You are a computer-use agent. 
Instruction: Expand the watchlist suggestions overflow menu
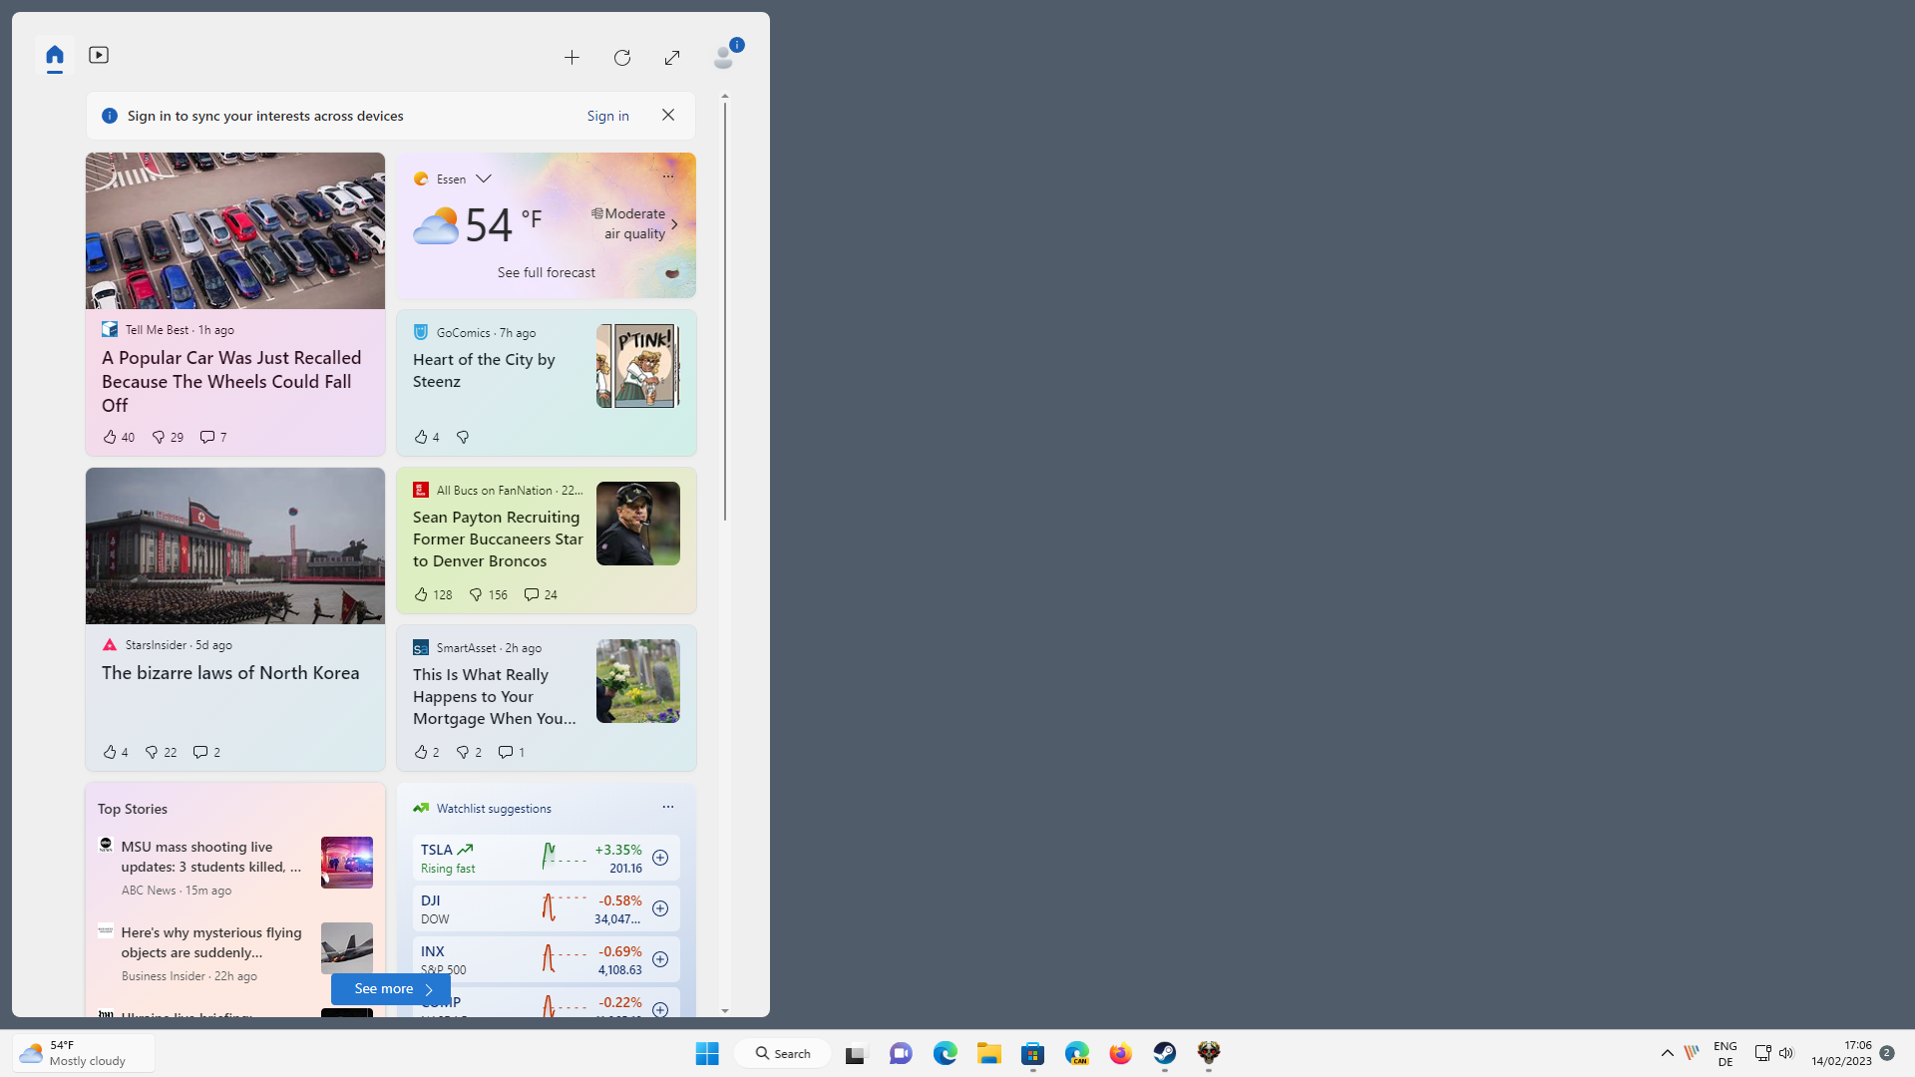(x=667, y=808)
